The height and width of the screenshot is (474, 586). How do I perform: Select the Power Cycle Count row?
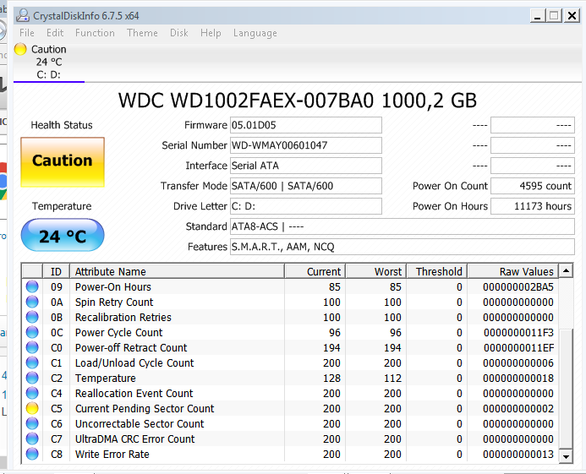(x=290, y=332)
